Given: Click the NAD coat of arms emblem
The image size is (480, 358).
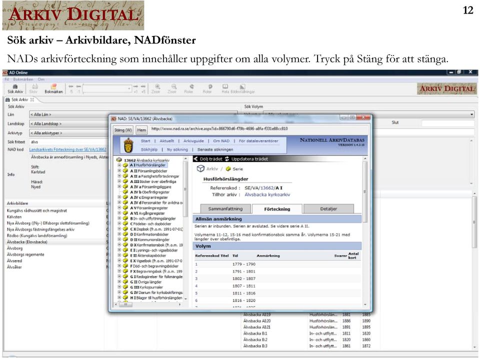Looking at the screenshot, I should tap(128, 145).
